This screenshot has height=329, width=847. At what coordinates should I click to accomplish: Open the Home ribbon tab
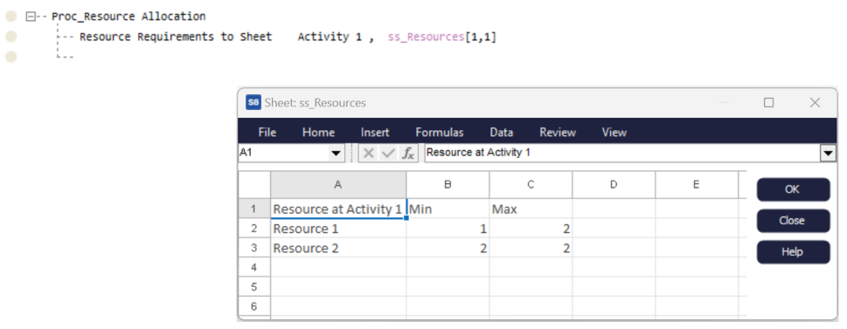pos(318,133)
